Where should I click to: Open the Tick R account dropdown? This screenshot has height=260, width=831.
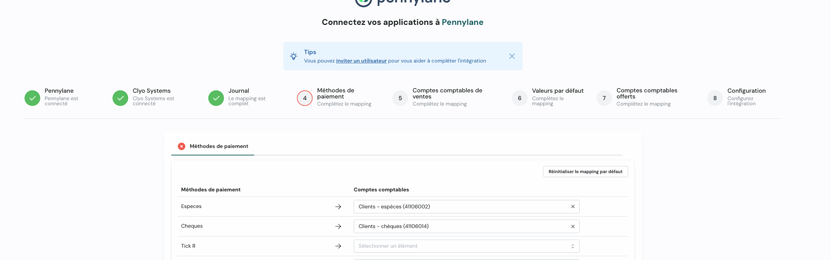coord(466,246)
